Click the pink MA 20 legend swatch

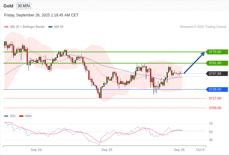[x=6, y=27]
